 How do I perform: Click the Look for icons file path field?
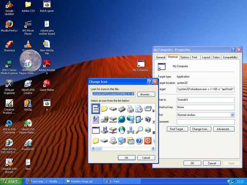[x=113, y=94]
